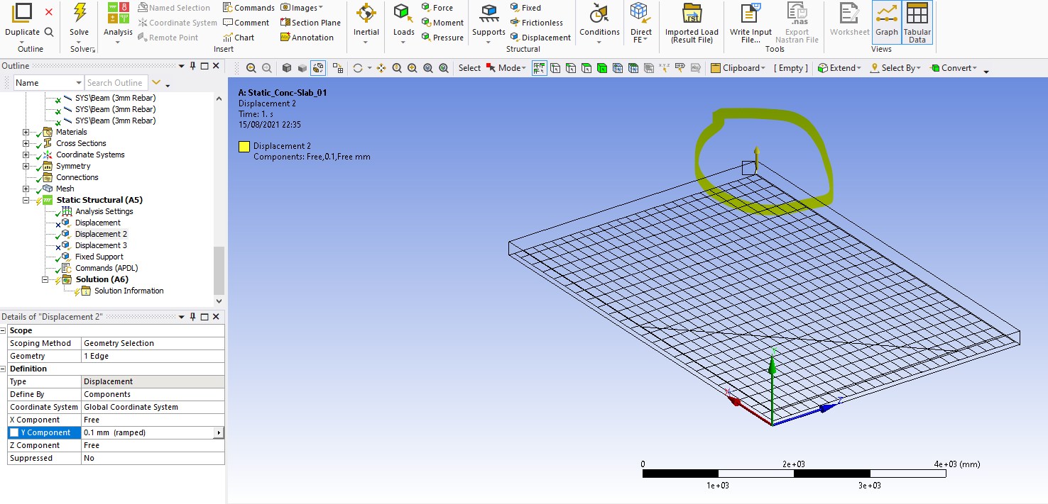Select Fixed Support in the tree
1048x504 pixels.
tap(99, 257)
